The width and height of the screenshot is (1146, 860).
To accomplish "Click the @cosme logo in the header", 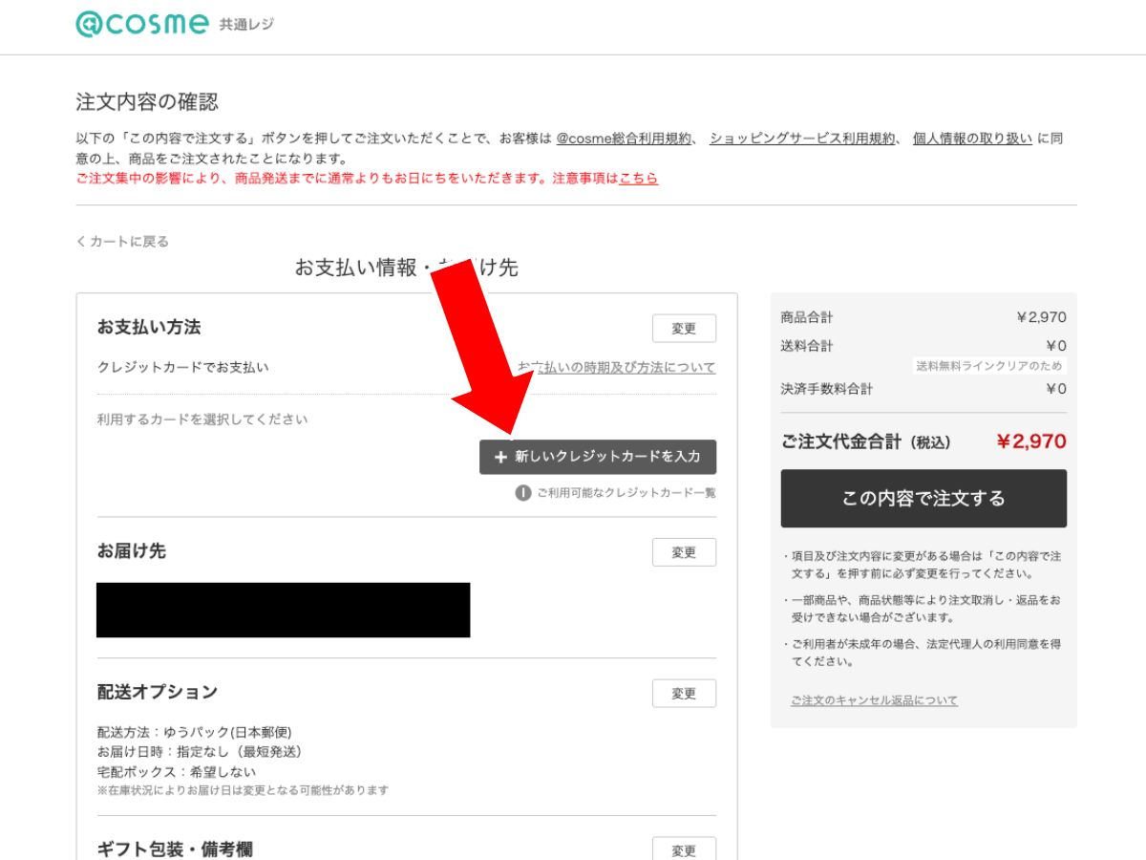I will click(x=141, y=24).
